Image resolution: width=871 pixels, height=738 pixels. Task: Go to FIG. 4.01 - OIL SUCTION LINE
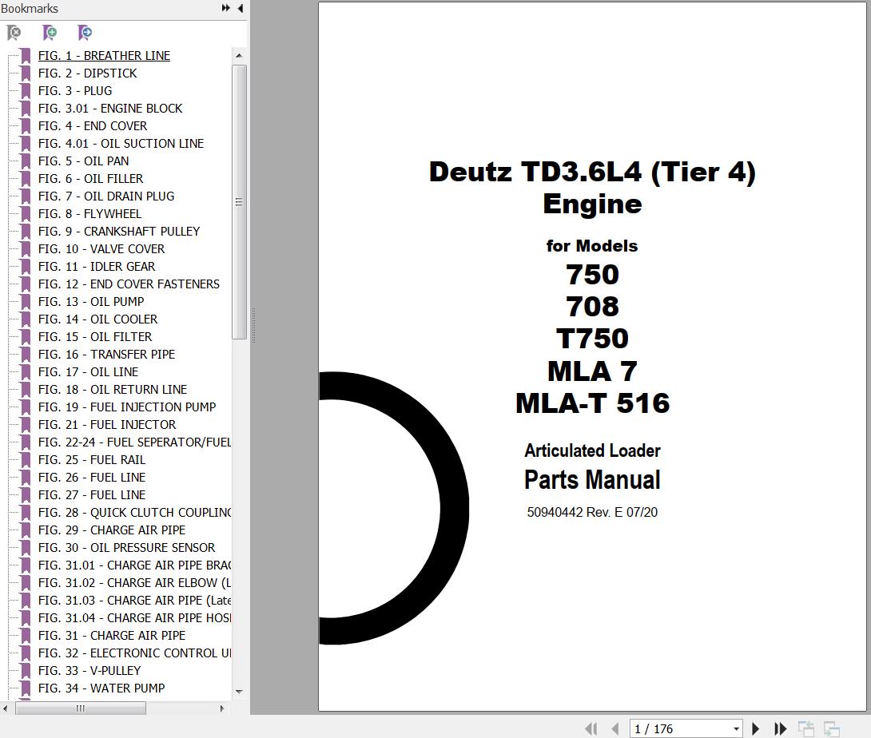pyautogui.click(x=121, y=143)
